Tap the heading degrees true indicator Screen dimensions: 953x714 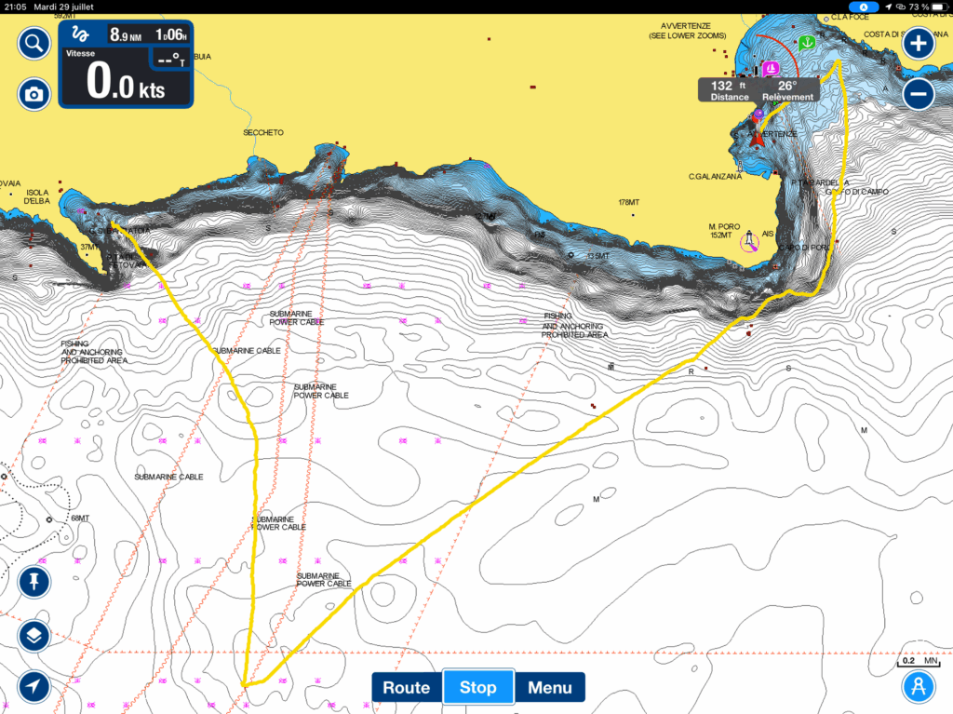click(169, 59)
